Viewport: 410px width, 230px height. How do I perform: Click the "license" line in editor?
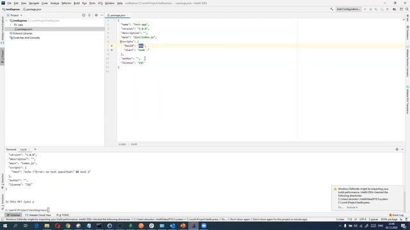(x=133, y=63)
